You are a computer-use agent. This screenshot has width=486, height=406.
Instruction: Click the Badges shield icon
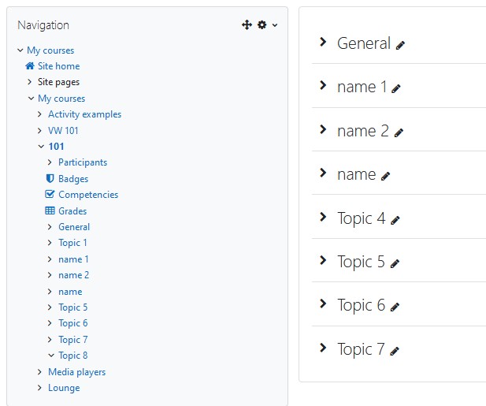click(50, 178)
